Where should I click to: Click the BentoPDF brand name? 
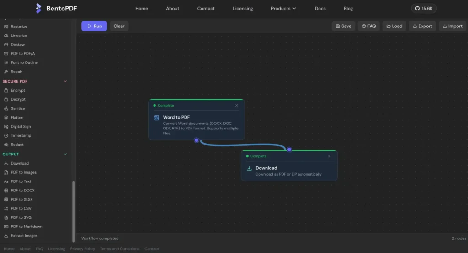[x=62, y=9]
